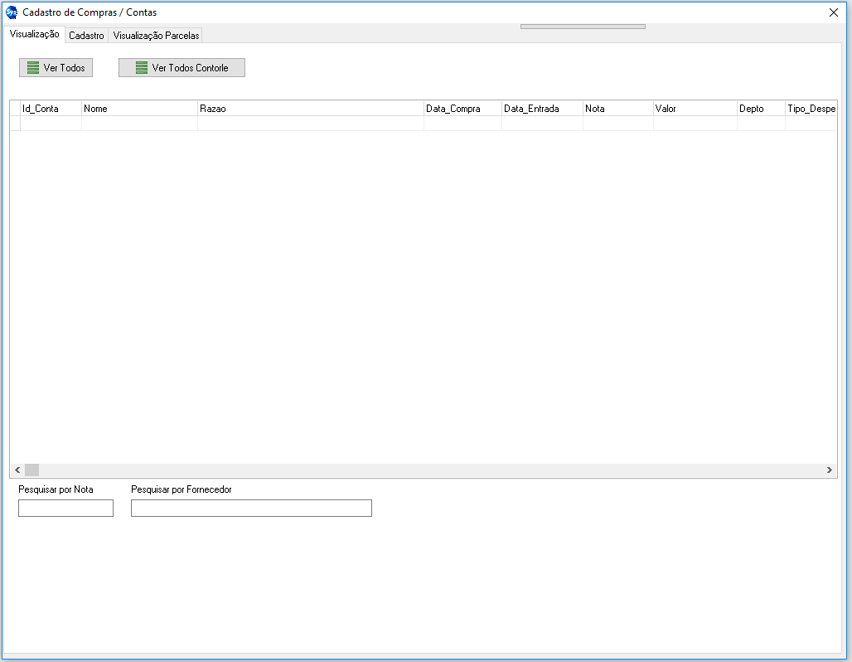Click the Pesquisar por Fornecedor input box

click(x=251, y=509)
